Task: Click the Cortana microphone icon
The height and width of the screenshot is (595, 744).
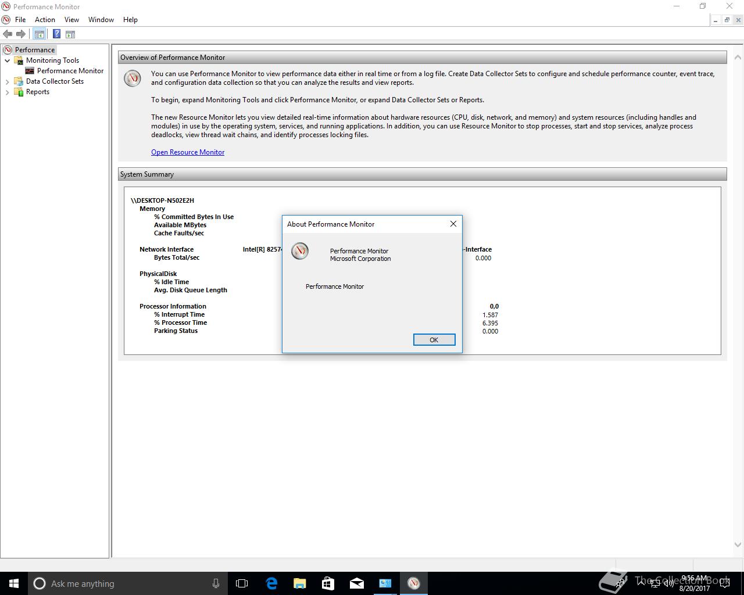Action: 216,583
